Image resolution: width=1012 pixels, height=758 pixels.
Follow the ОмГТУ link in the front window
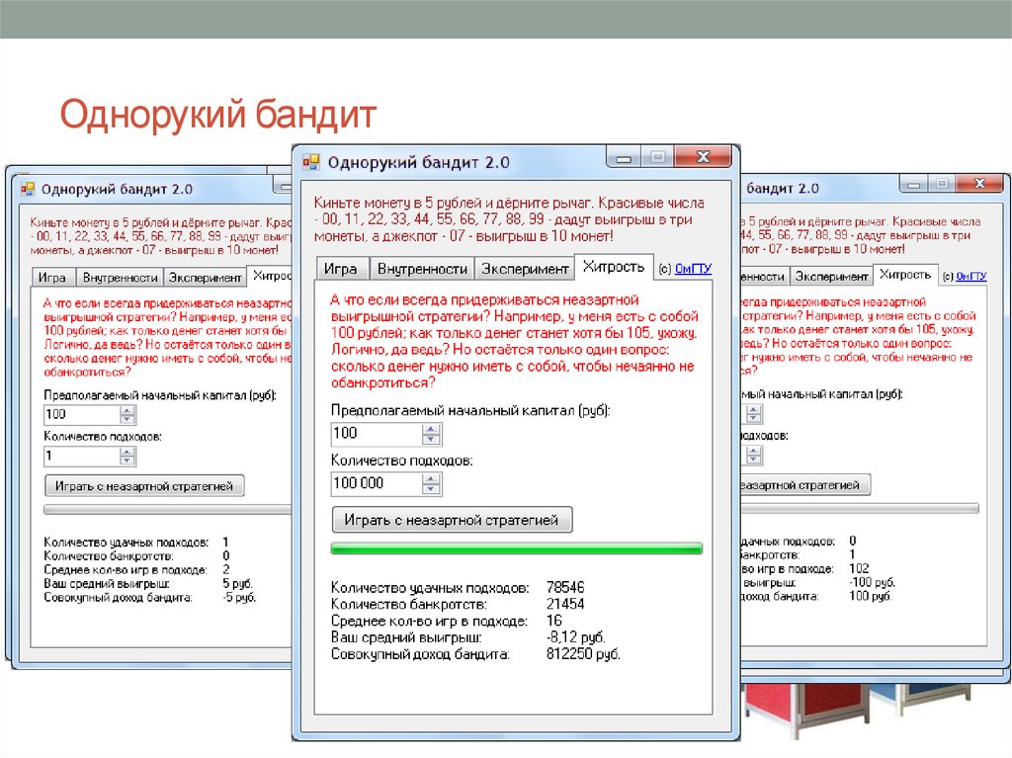pyautogui.click(x=694, y=269)
